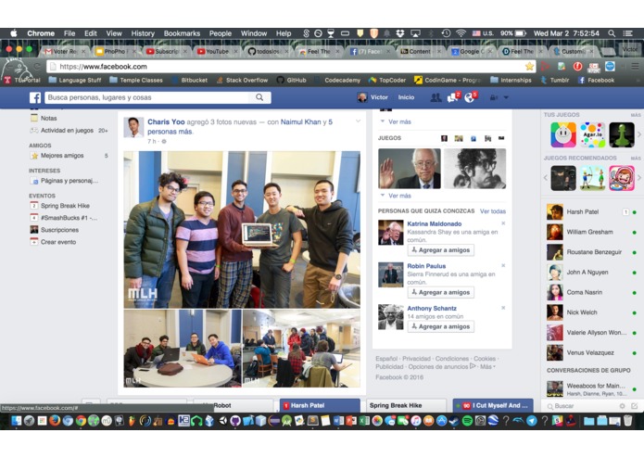Click Inicio in Facebook header
Viewport: 644px width, 458px height.
(x=406, y=97)
